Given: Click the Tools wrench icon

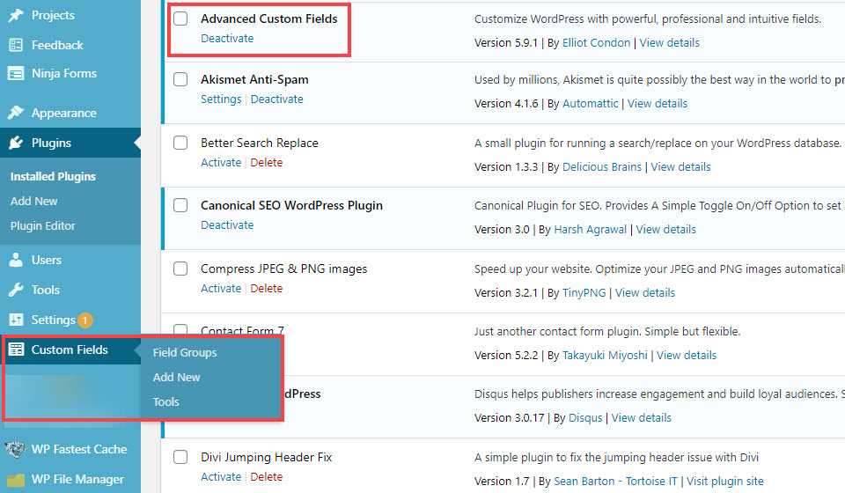Looking at the screenshot, I should (x=16, y=290).
